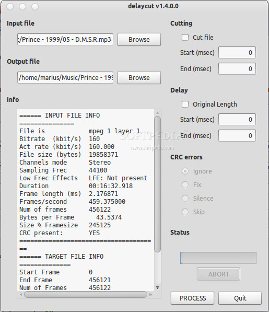Image resolution: width=269 pixels, height=312 pixels.
Task: Click the Frames/second value 459.375000
Action: (107, 201)
